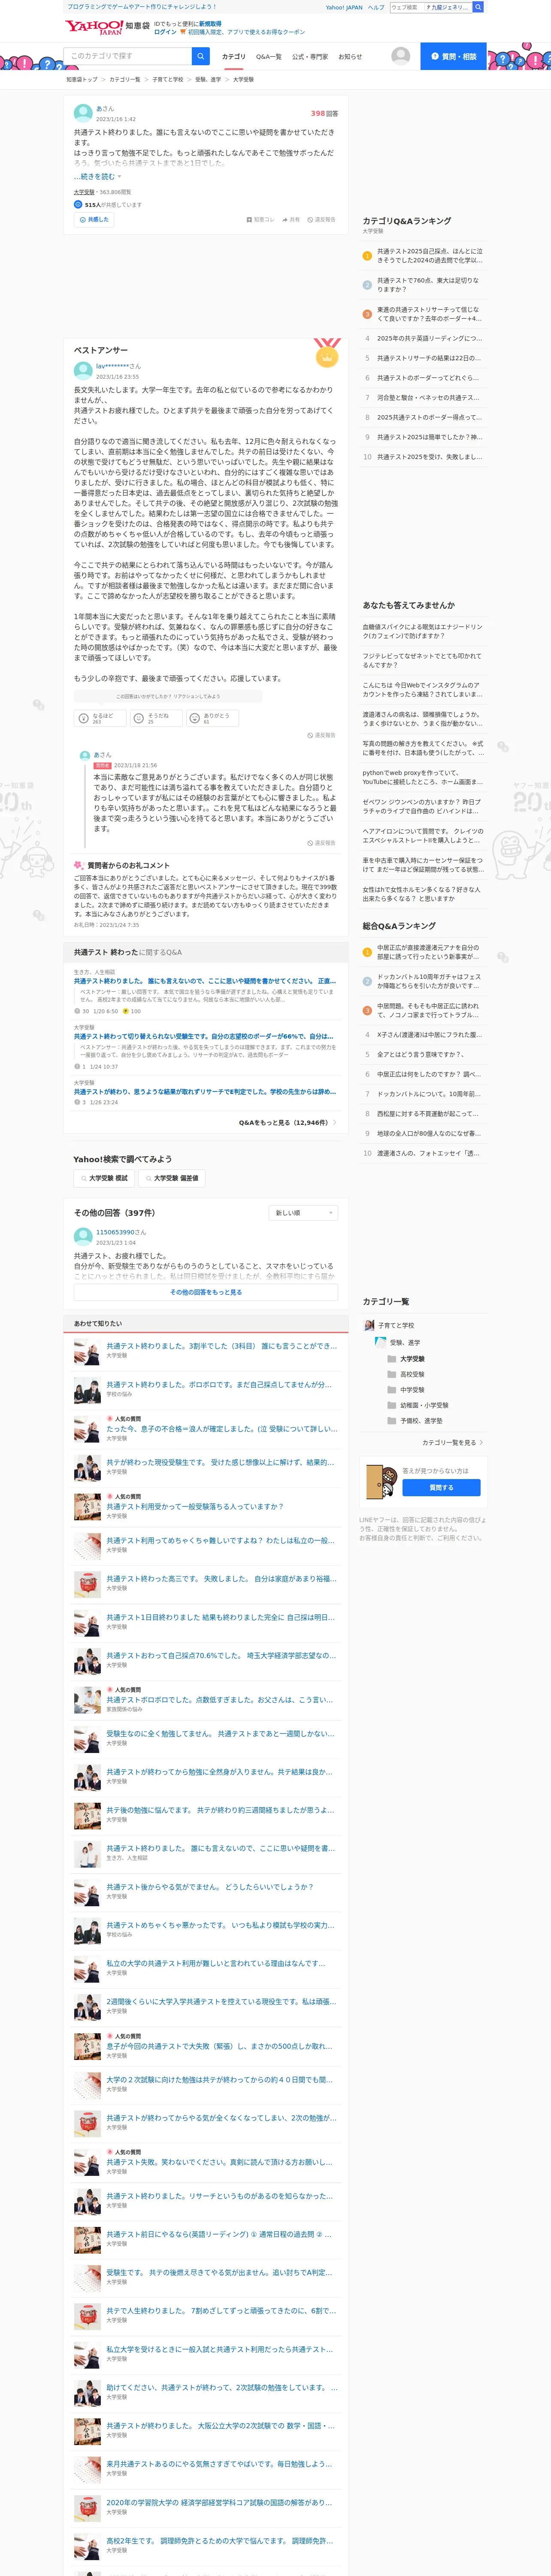Click thumbnail for 共通テスト終わりました。3割半でした
The image size is (551, 2576).
(x=87, y=1352)
